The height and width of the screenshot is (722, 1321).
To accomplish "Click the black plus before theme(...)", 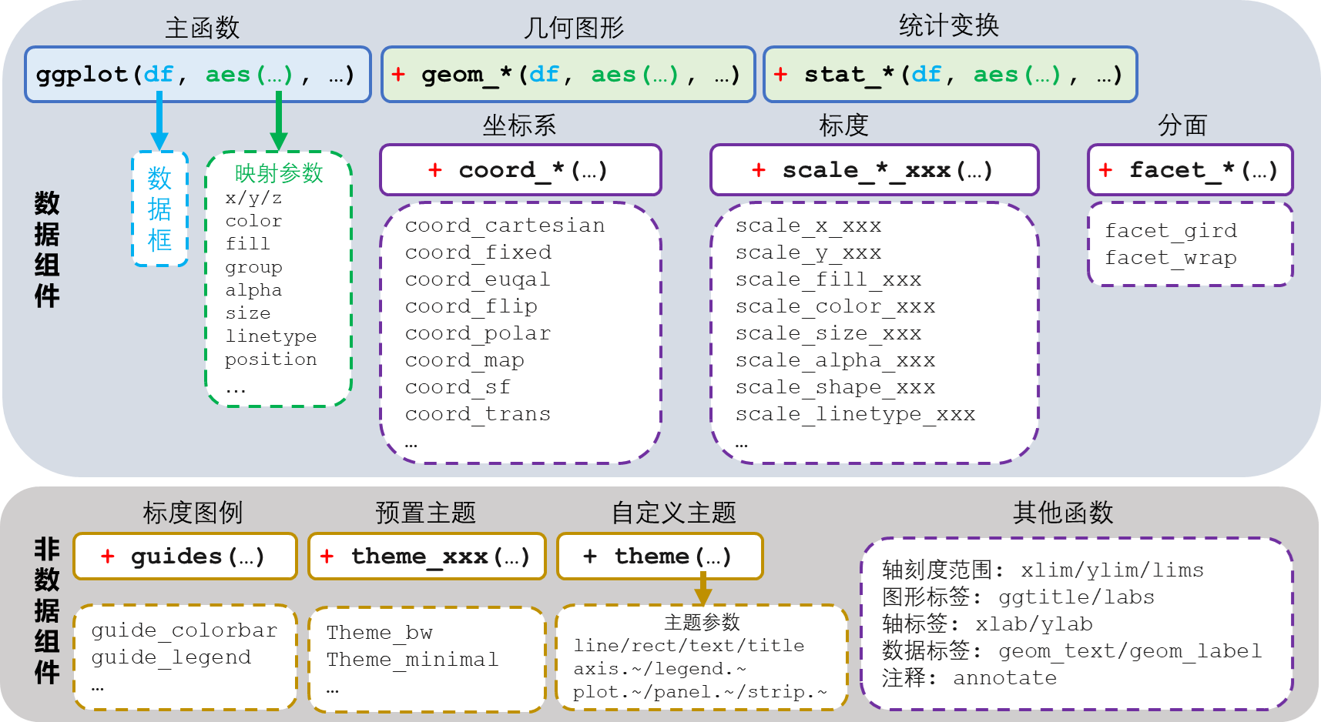I will (x=590, y=557).
